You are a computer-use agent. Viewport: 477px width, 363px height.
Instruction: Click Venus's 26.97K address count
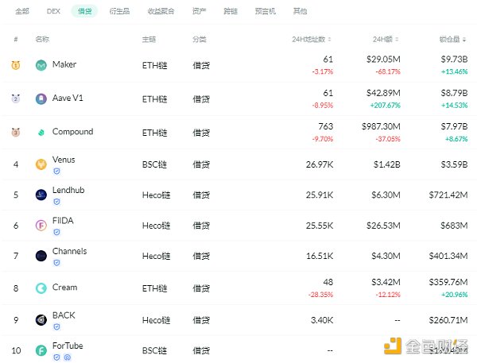[x=320, y=164]
